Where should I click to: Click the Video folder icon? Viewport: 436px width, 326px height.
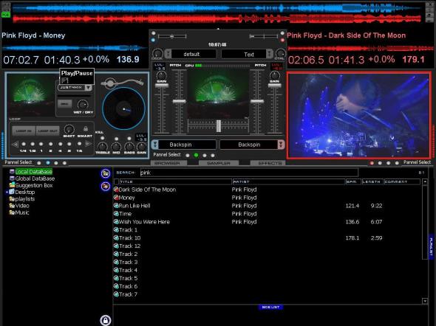(x=12, y=206)
